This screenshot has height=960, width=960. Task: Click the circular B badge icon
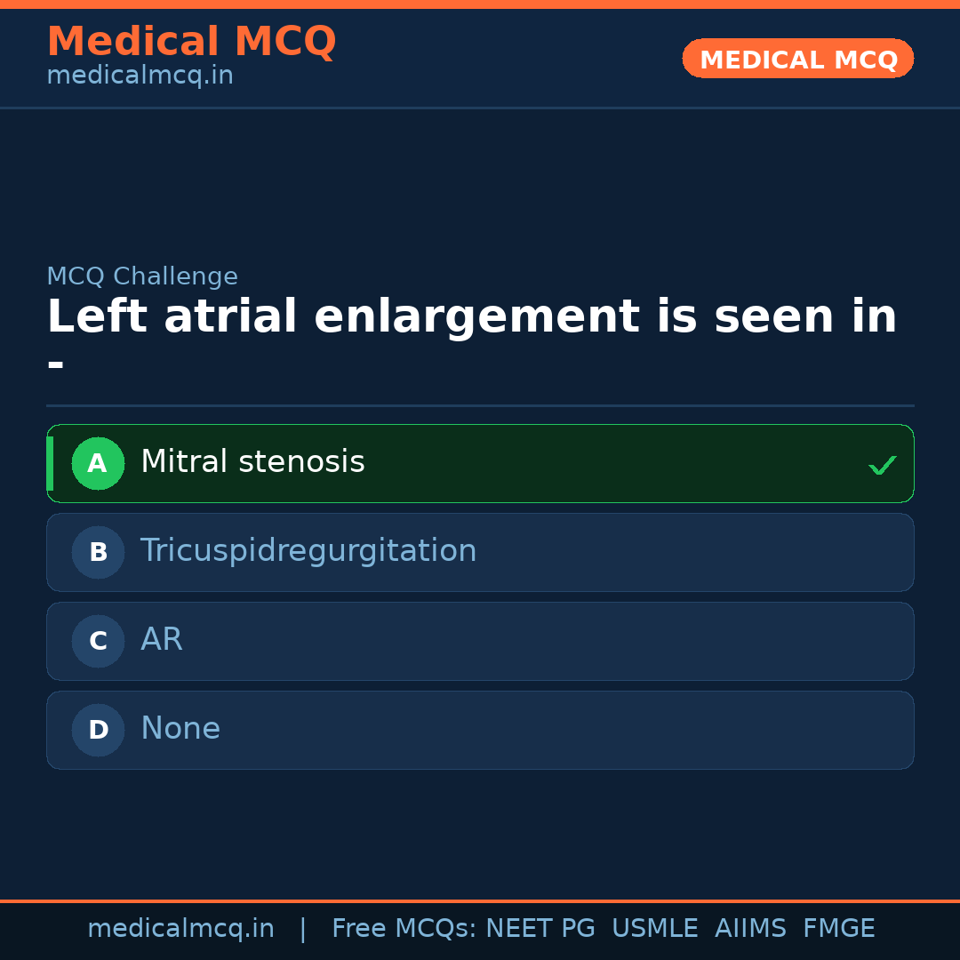pyautogui.click(x=98, y=552)
